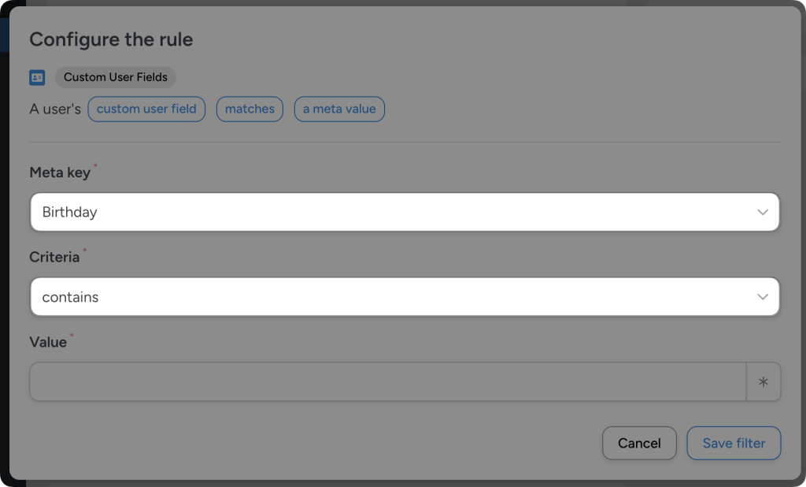Click the Custom User Fields ID-card icon
Viewport: 806px width, 487px height.
pos(37,77)
